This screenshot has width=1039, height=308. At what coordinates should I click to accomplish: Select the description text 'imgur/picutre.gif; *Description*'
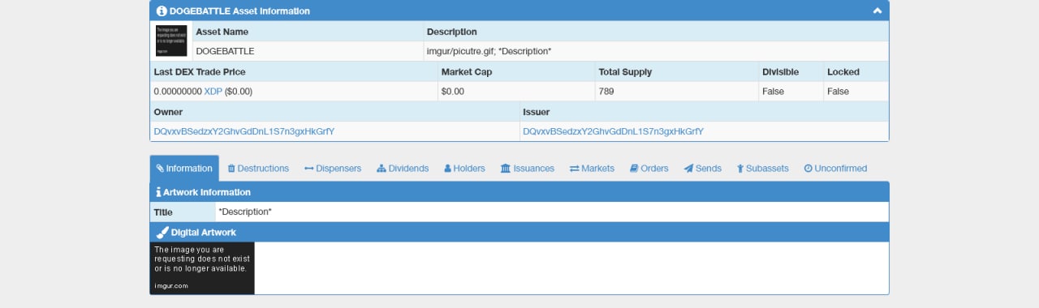[489, 51]
